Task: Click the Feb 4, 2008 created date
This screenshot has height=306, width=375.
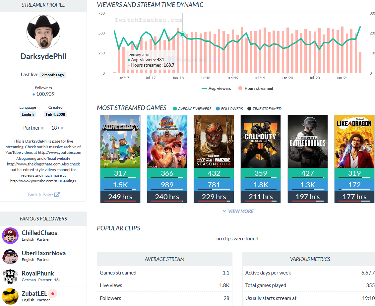Action: [55, 114]
